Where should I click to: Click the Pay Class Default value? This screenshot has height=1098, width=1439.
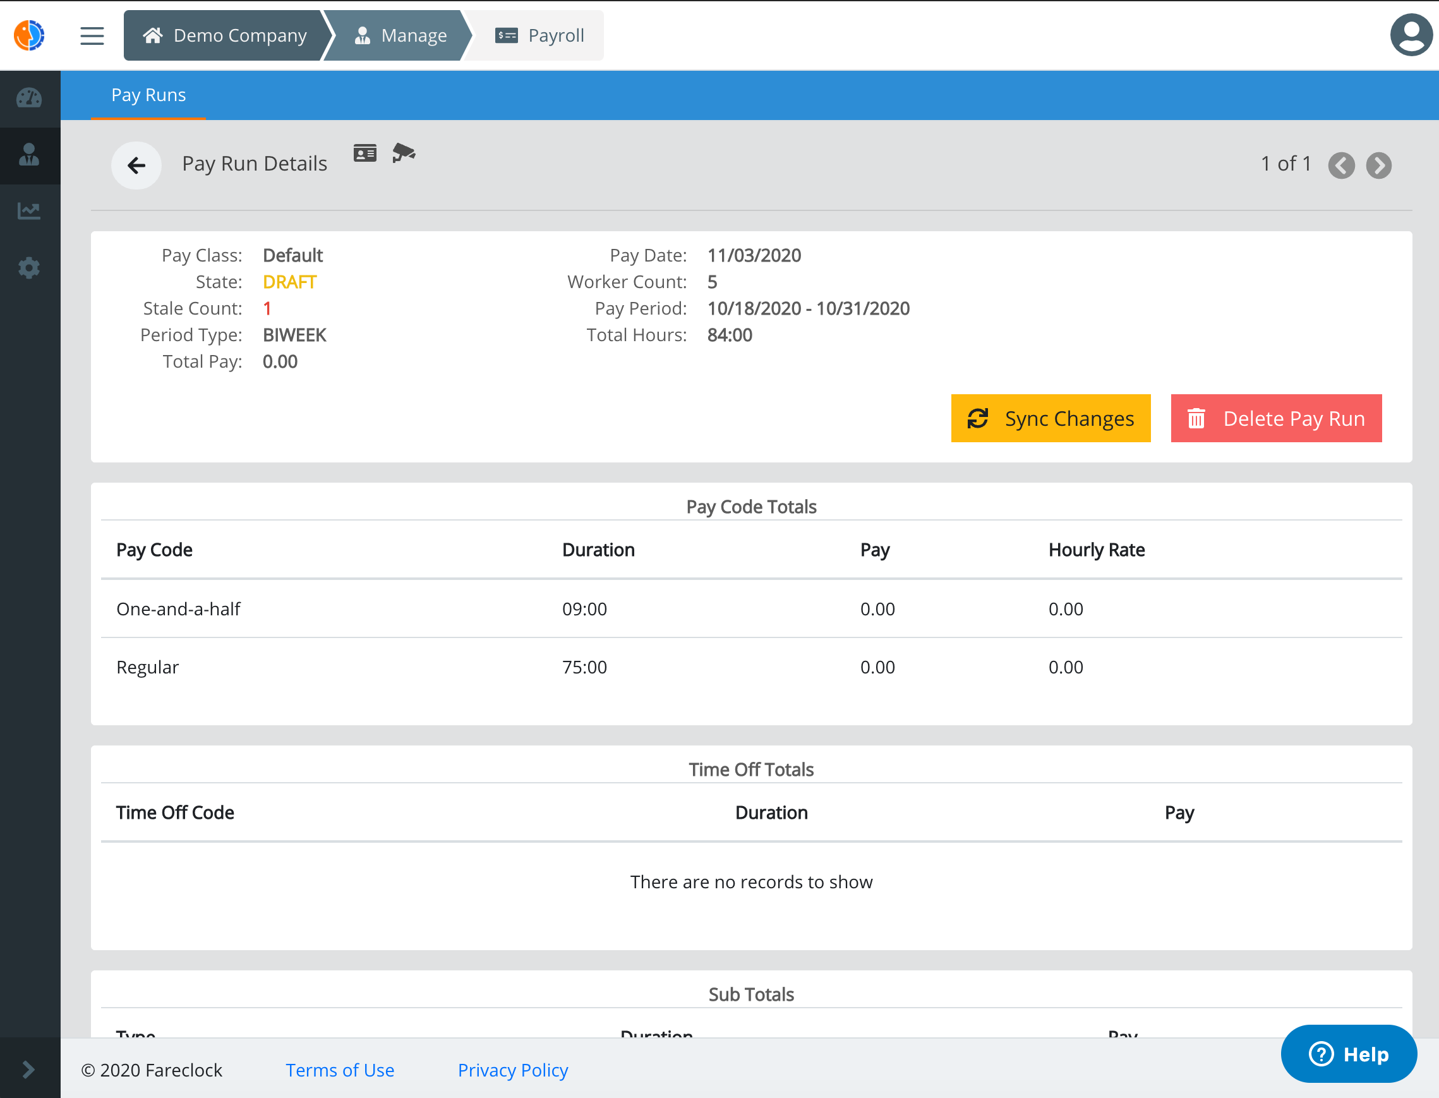coord(292,255)
